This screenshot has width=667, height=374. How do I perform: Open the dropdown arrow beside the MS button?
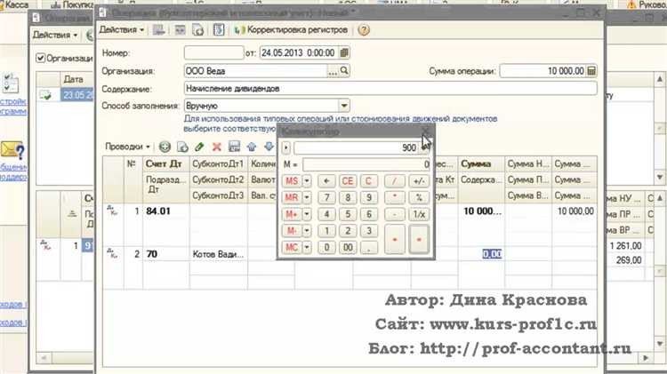(x=307, y=181)
